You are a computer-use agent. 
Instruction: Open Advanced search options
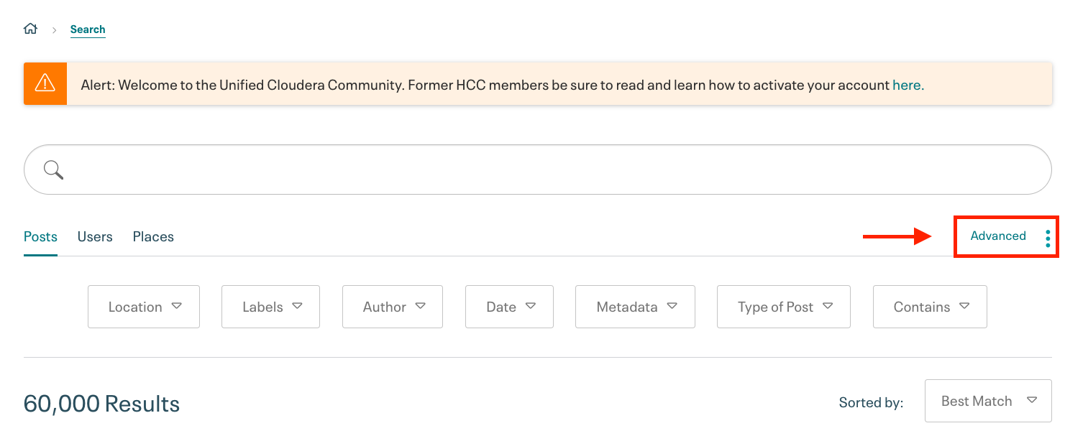(x=998, y=236)
